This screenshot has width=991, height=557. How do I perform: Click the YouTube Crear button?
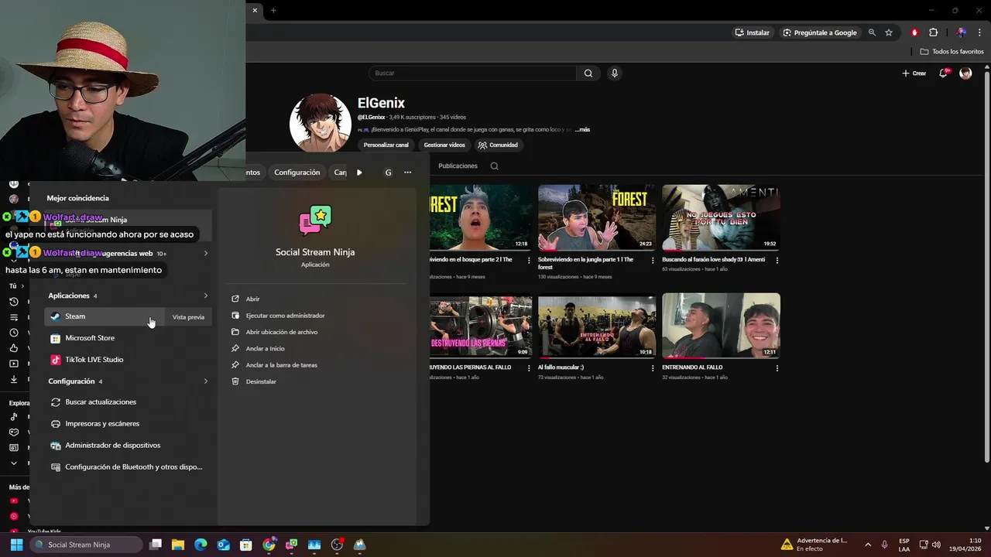914,73
